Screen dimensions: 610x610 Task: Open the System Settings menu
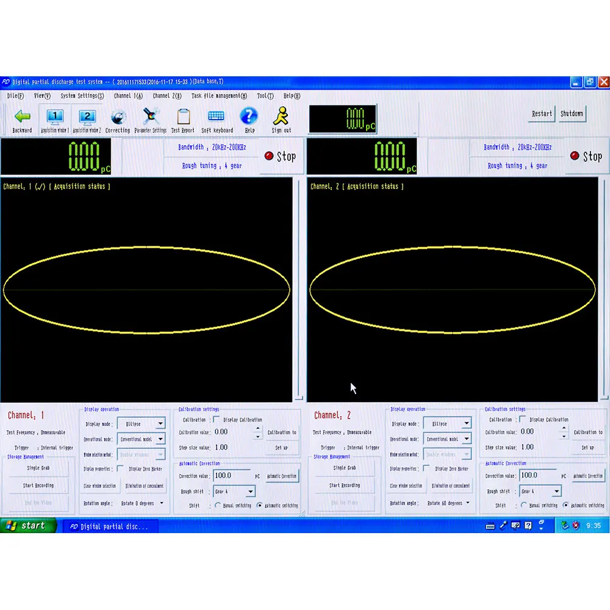coord(82,96)
